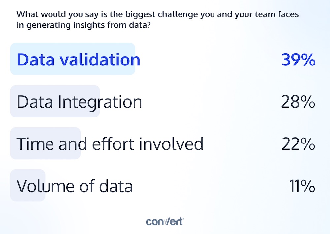The width and height of the screenshot is (330, 234).
Task: Click 'generating insights from data?' question line
Action: point(88,25)
